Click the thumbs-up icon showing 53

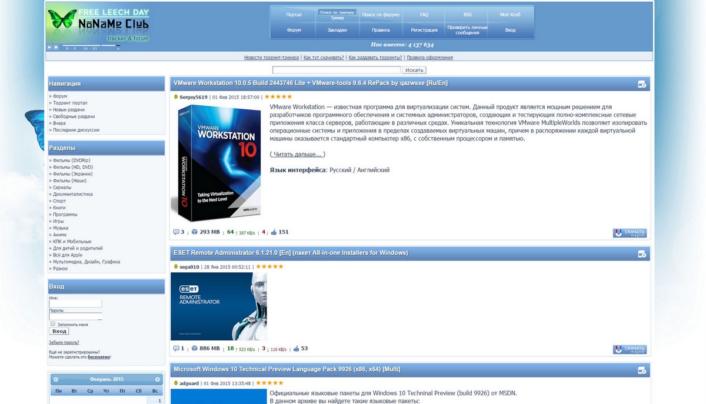tap(295, 348)
